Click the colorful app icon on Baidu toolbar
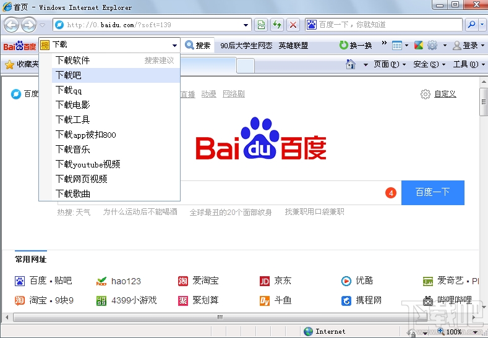 pos(419,45)
